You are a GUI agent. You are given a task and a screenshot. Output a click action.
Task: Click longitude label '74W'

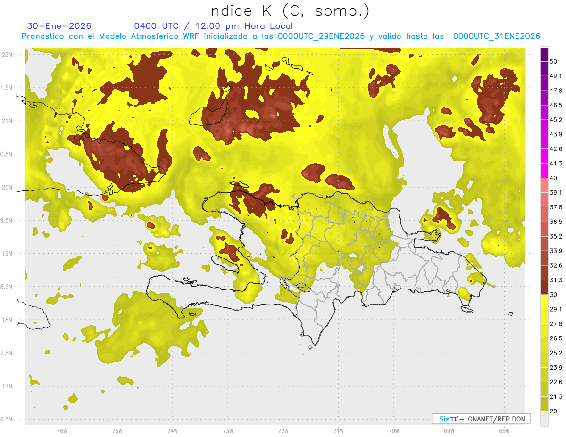click(173, 431)
